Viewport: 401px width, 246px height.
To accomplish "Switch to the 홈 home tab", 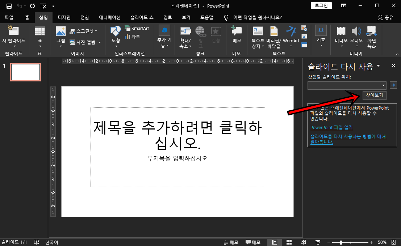I will (x=27, y=17).
